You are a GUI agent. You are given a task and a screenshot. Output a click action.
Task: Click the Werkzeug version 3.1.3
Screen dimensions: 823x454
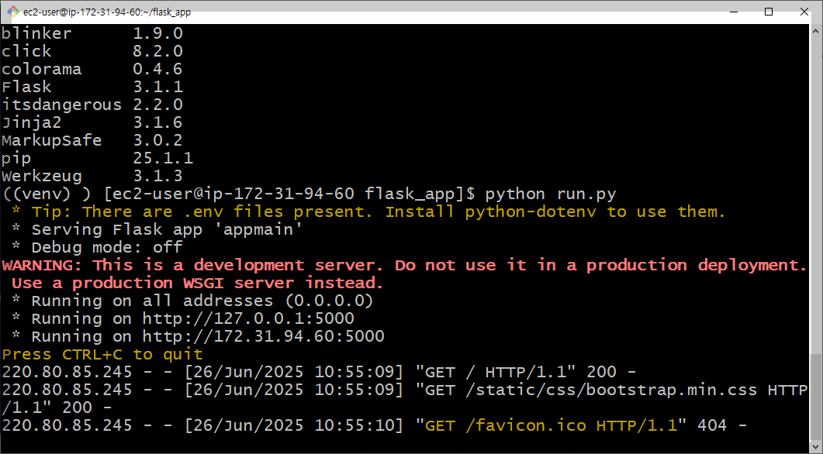click(x=157, y=176)
